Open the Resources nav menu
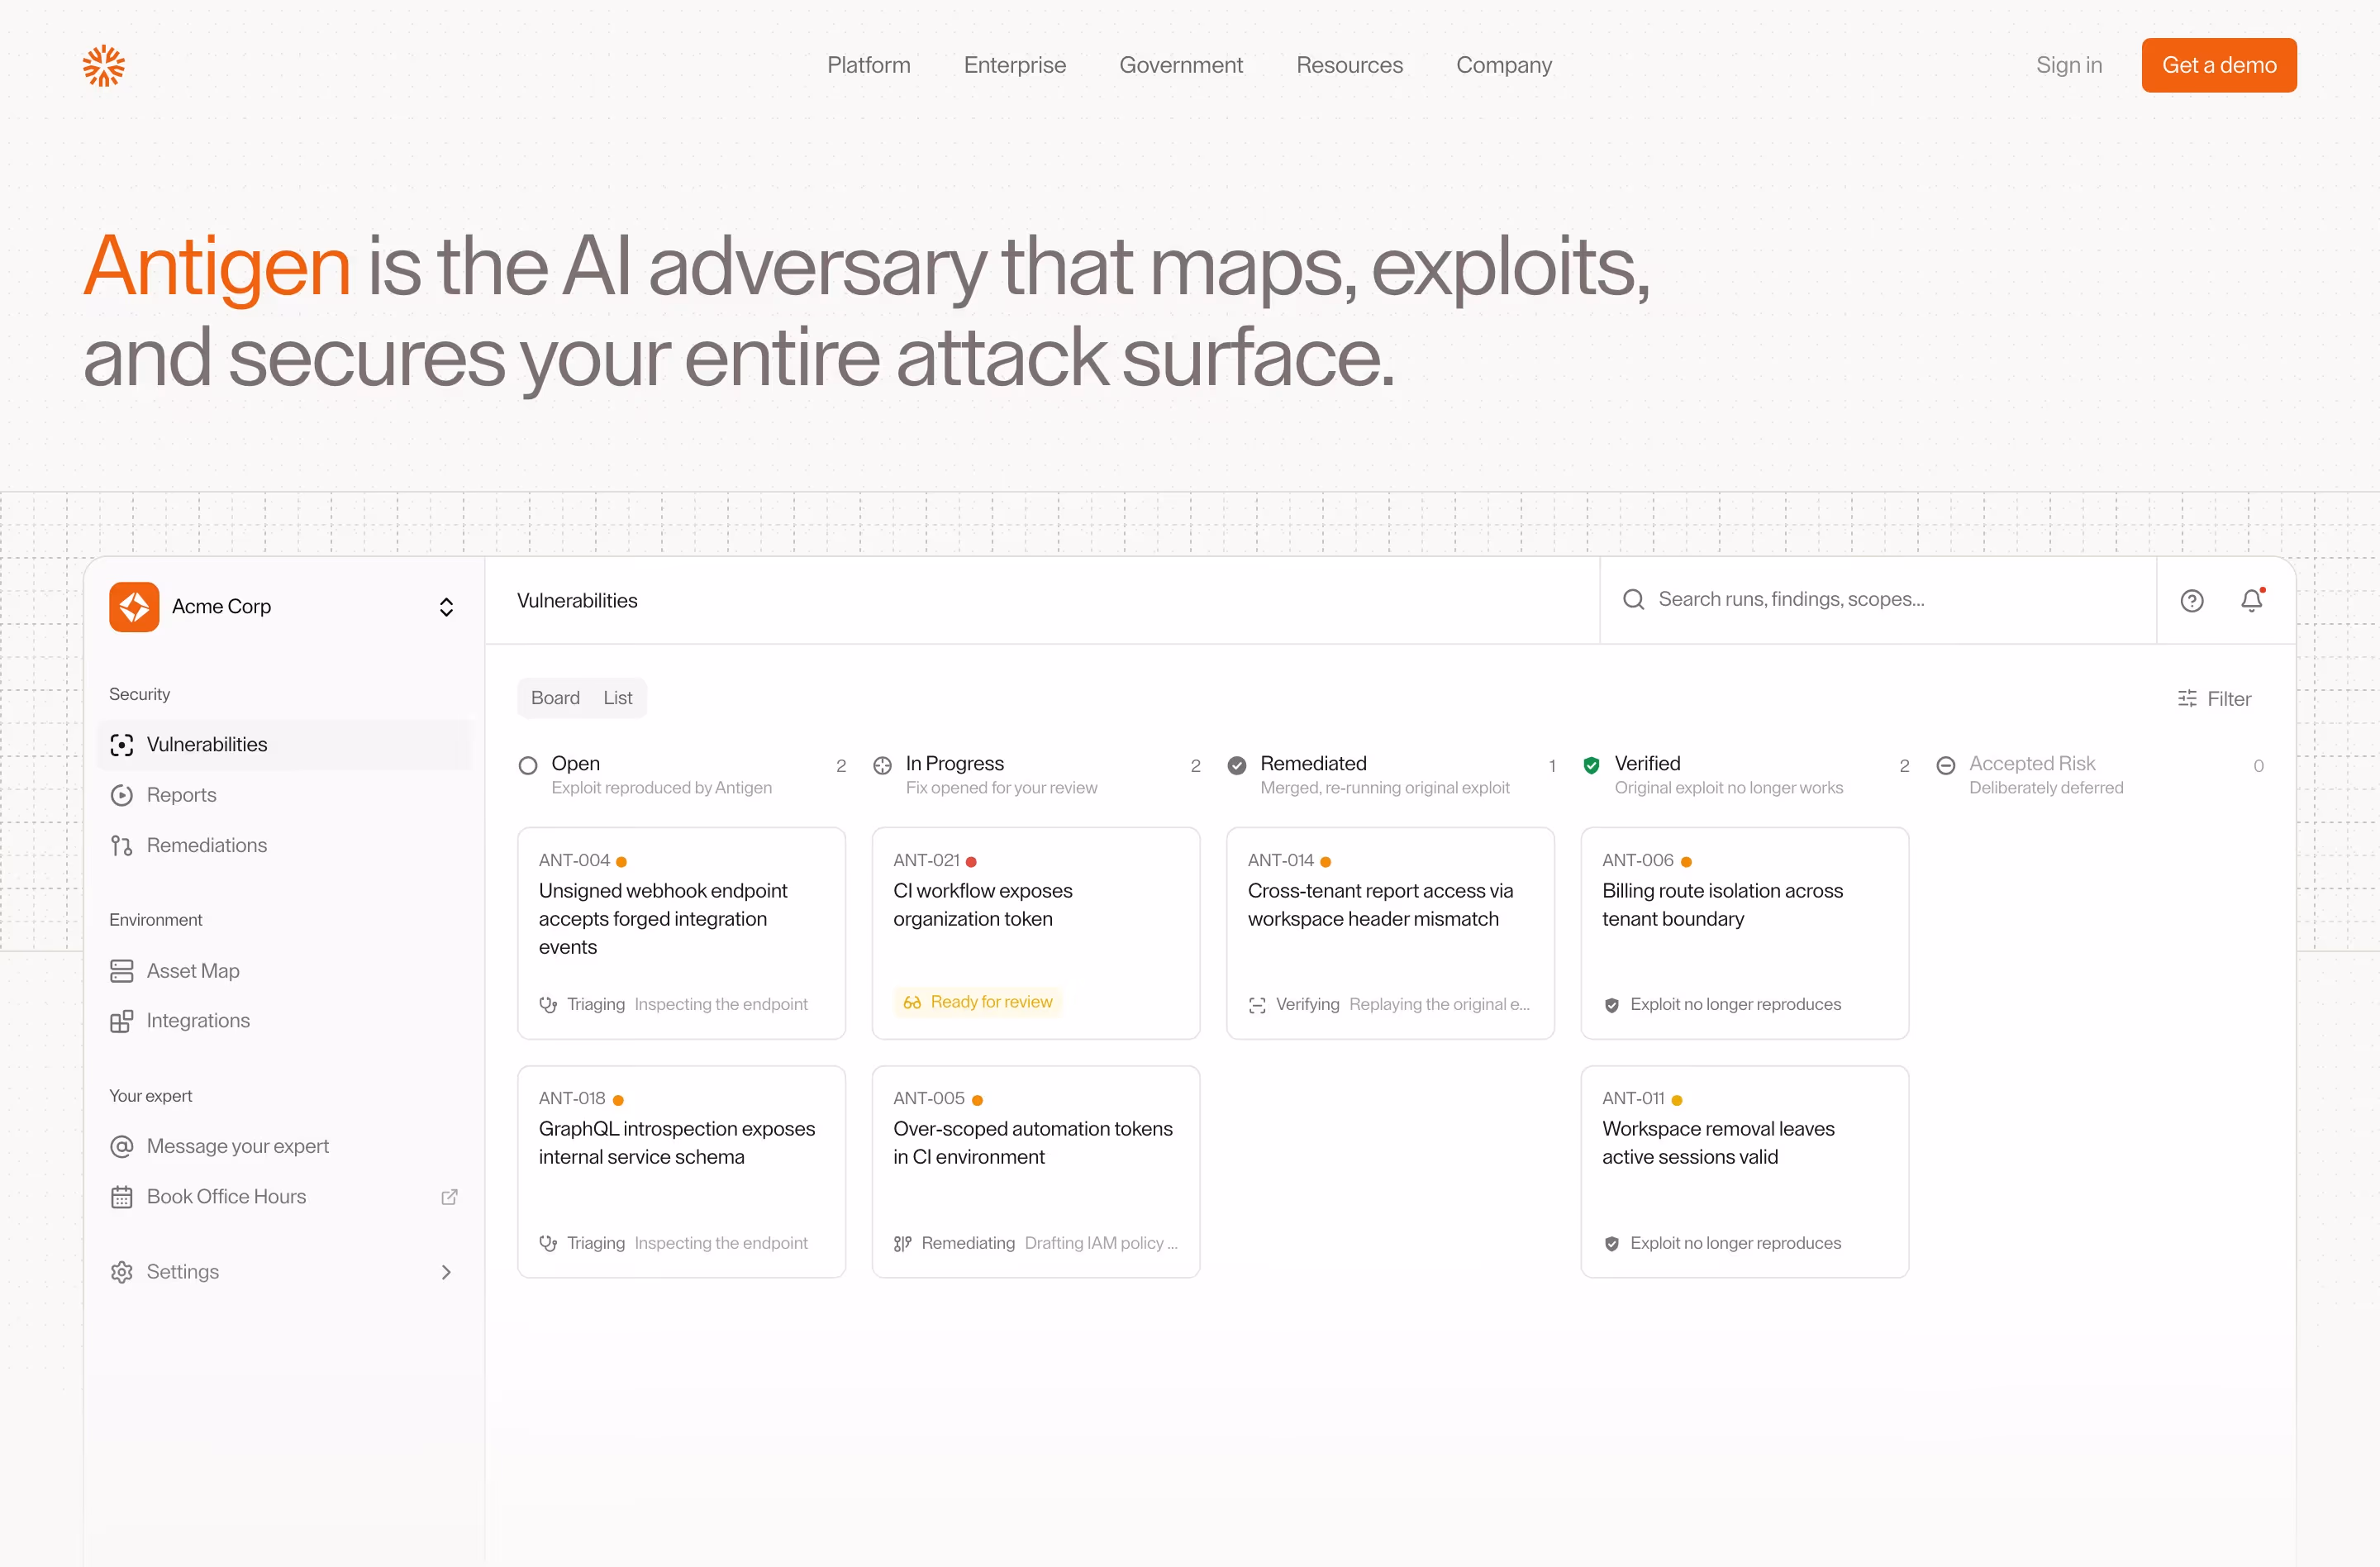Image resolution: width=2380 pixels, height=1567 pixels. click(1350, 65)
